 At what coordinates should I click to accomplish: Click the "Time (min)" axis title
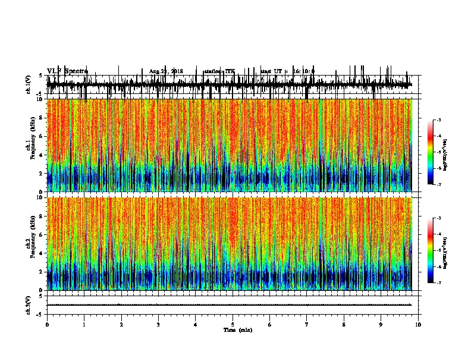(238, 330)
